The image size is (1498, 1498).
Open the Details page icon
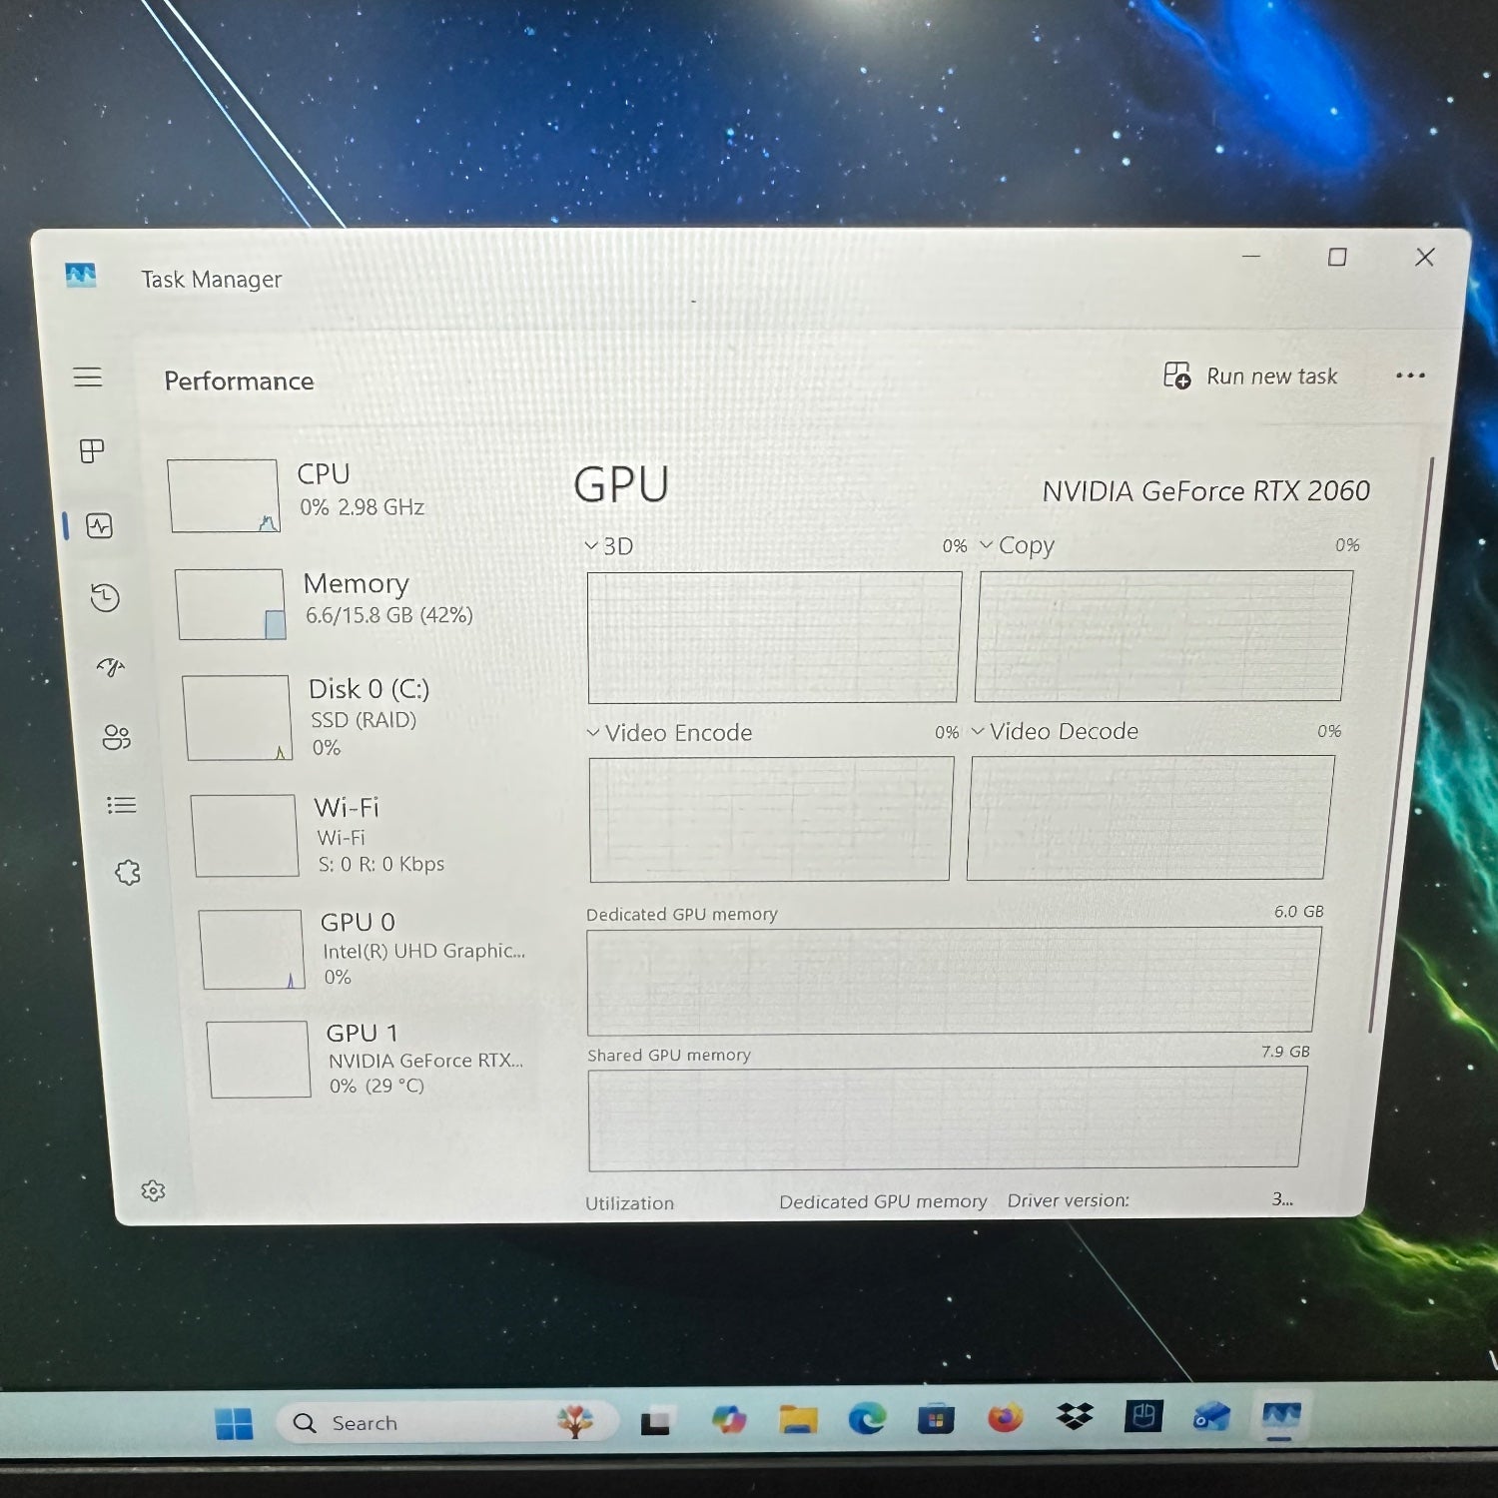[122, 805]
